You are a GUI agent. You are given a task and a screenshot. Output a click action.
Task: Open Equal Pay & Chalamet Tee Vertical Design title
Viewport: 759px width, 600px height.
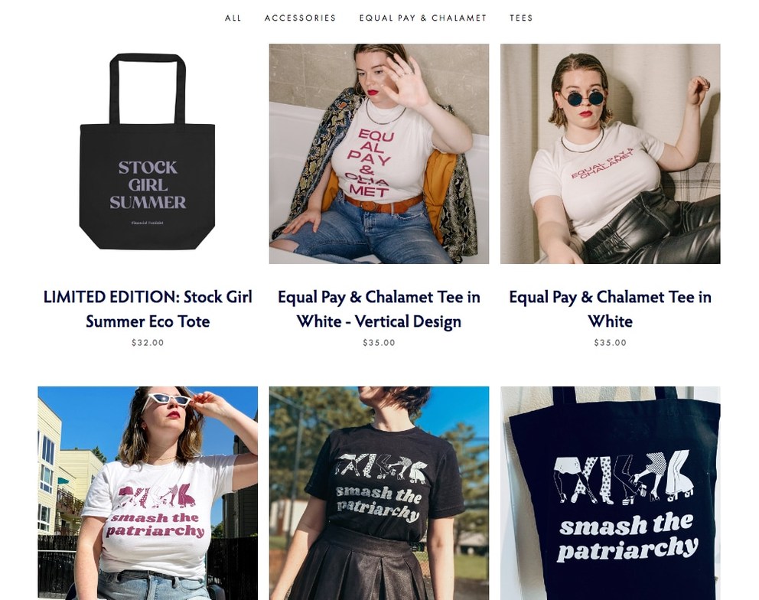pyautogui.click(x=379, y=309)
